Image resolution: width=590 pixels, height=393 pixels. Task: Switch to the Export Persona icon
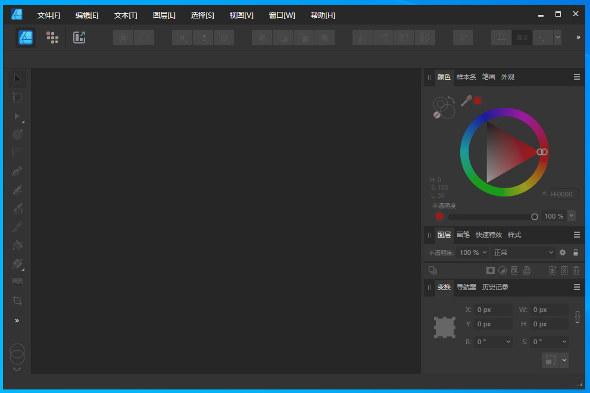click(x=79, y=38)
